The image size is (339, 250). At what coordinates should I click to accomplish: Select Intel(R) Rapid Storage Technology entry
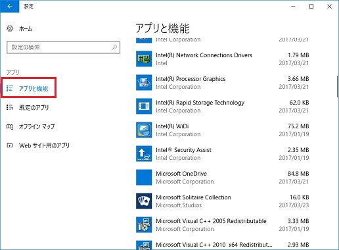tap(222, 106)
